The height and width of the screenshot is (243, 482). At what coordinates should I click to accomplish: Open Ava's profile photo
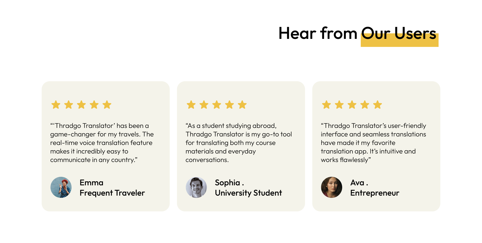332,187
